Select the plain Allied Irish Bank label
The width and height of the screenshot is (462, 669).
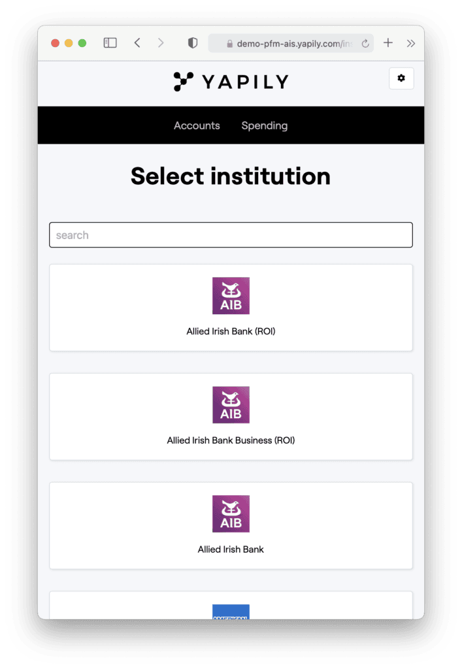point(231,549)
